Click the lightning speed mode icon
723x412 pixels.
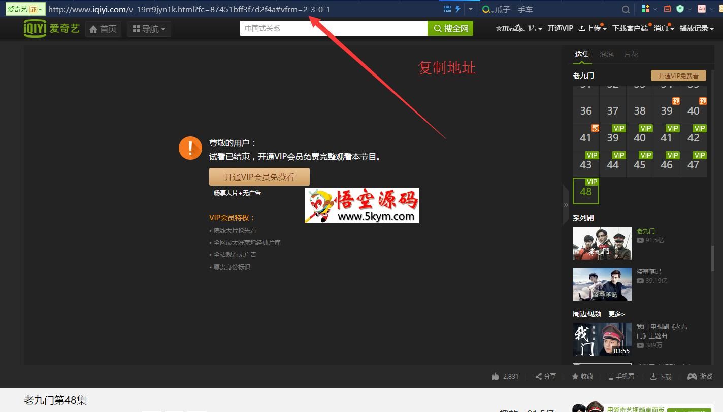457,9
